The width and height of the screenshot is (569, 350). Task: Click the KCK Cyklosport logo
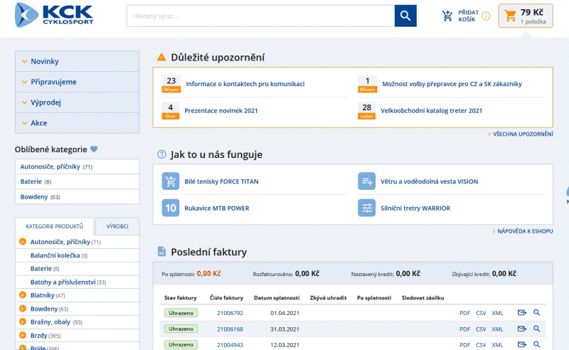tap(54, 15)
